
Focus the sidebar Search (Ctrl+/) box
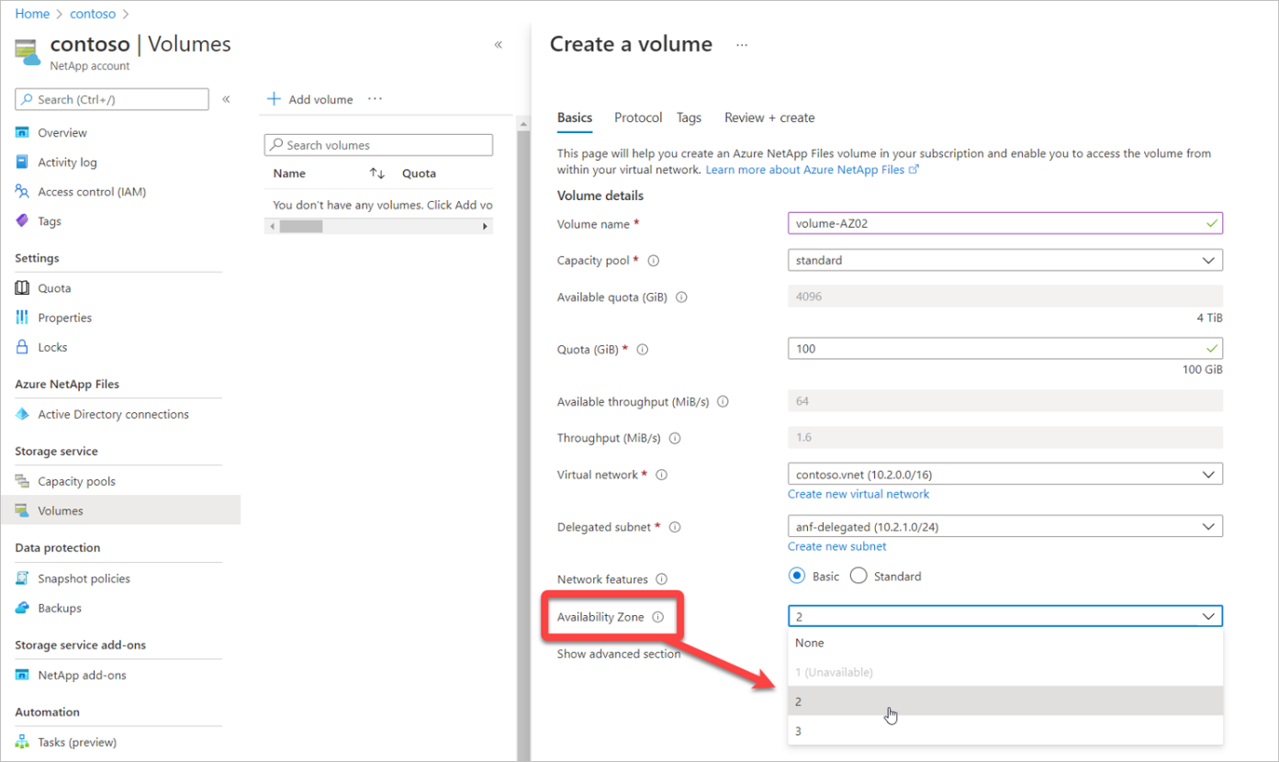point(112,99)
